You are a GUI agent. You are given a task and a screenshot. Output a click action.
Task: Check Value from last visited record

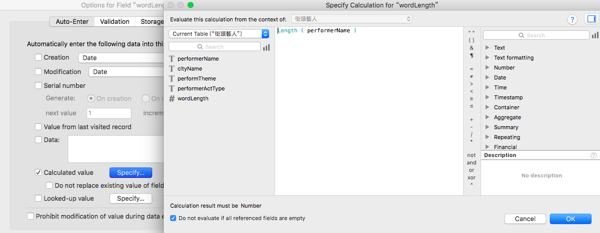tap(38, 127)
